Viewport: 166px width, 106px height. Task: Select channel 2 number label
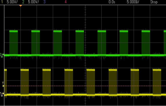pos(23,2)
